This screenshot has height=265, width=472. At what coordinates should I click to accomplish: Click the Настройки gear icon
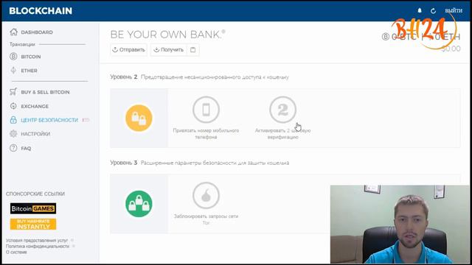(13, 134)
